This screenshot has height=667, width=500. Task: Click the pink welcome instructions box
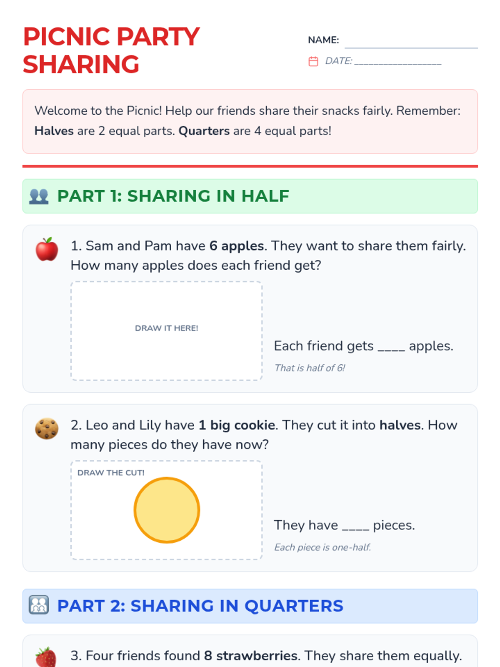coord(250,121)
